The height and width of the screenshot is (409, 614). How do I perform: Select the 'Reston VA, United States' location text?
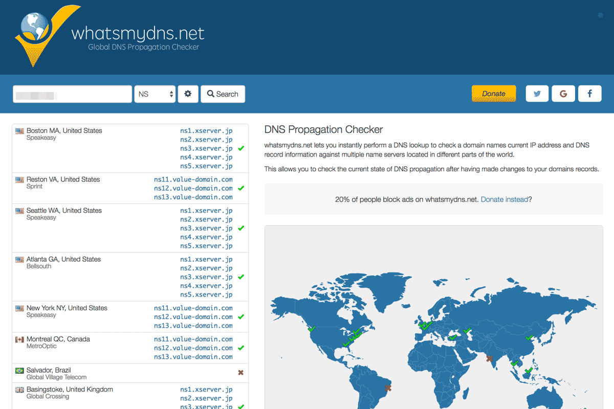coord(63,179)
